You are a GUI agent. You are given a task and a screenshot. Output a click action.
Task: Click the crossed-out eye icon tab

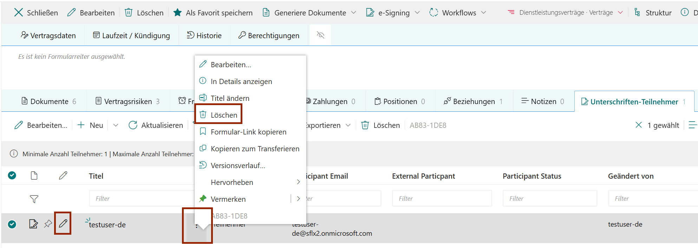[320, 35]
